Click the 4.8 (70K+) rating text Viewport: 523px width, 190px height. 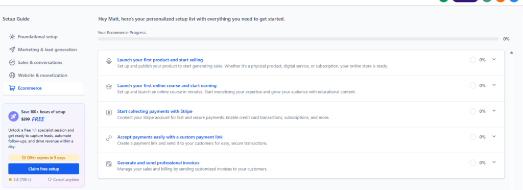coord(21,180)
